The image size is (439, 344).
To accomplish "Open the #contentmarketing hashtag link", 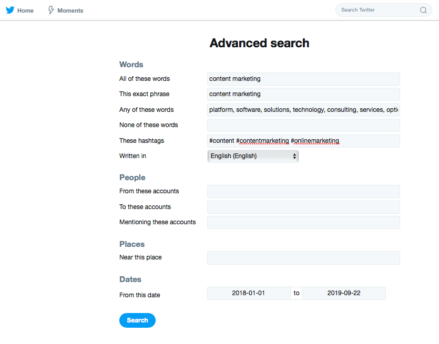I will (263, 141).
